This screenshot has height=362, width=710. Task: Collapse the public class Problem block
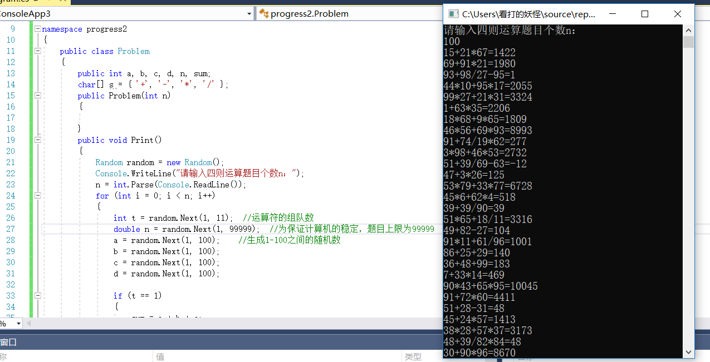(37, 51)
